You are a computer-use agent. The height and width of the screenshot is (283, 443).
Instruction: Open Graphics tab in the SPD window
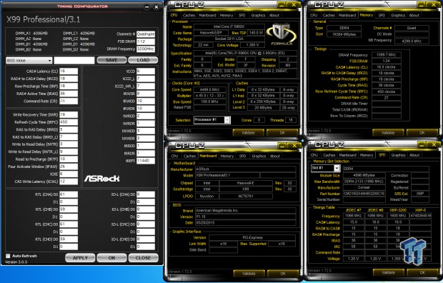point(399,155)
